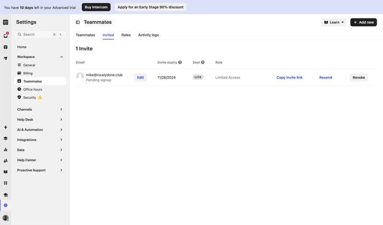Switch to the Activity logs tab

click(x=148, y=35)
